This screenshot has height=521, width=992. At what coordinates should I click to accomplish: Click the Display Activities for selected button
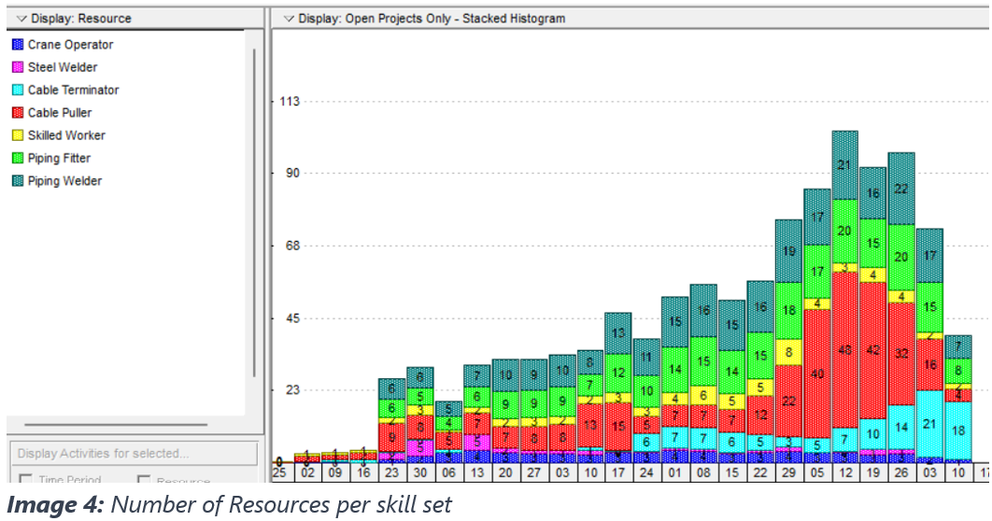pyautogui.click(x=132, y=454)
